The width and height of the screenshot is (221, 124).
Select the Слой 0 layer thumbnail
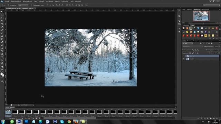(x=187, y=59)
